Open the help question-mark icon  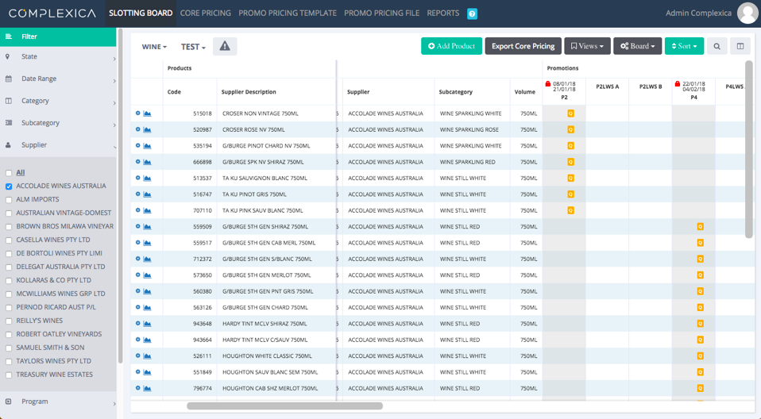point(472,14)
